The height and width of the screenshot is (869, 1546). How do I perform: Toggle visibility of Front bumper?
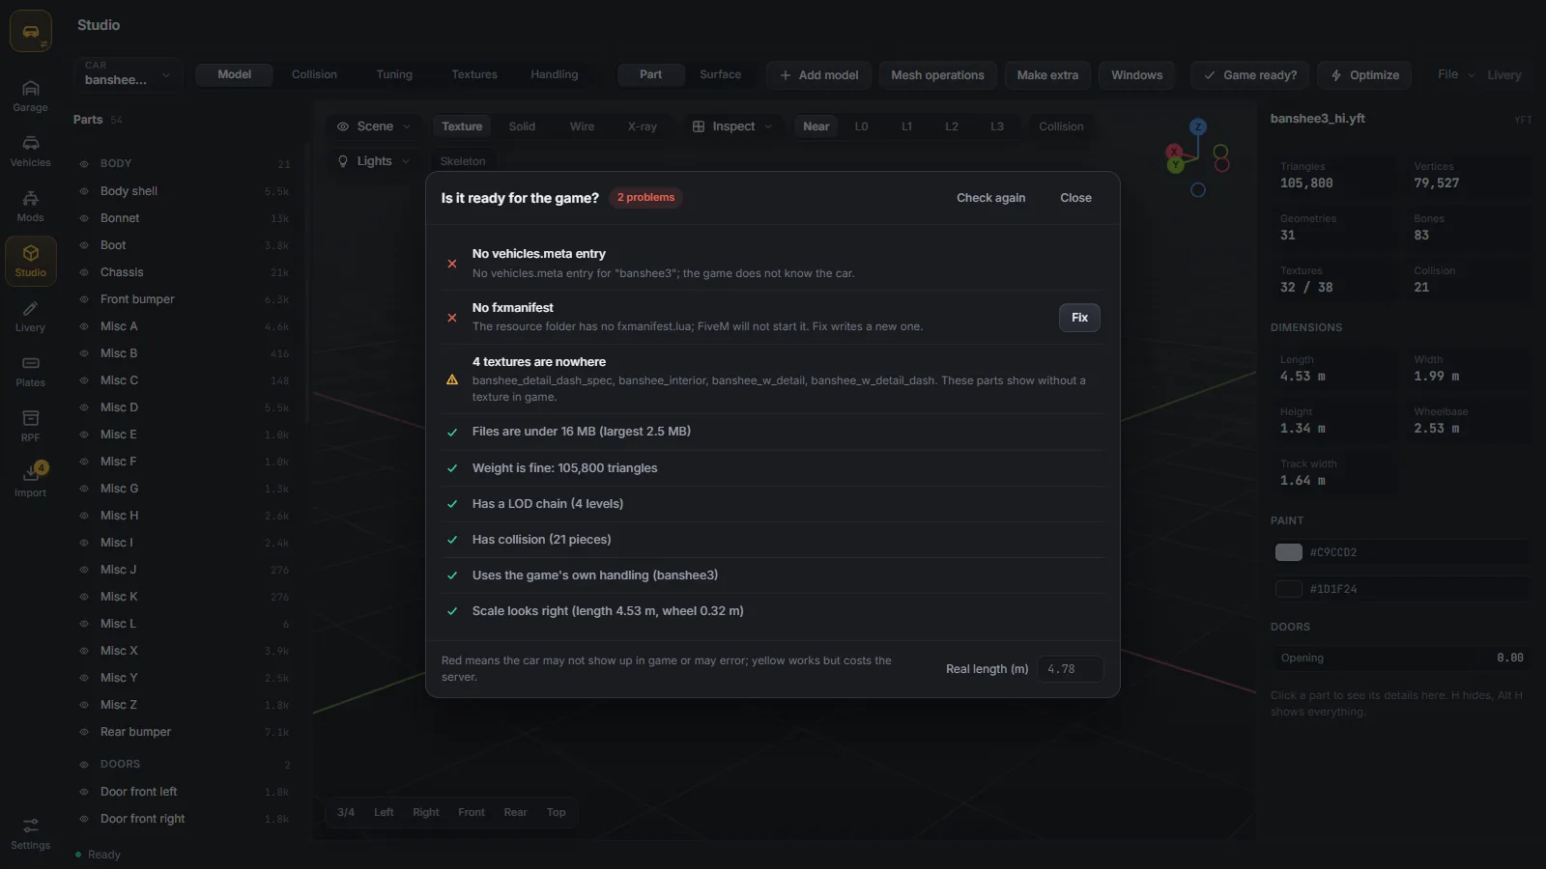[84, 299]
